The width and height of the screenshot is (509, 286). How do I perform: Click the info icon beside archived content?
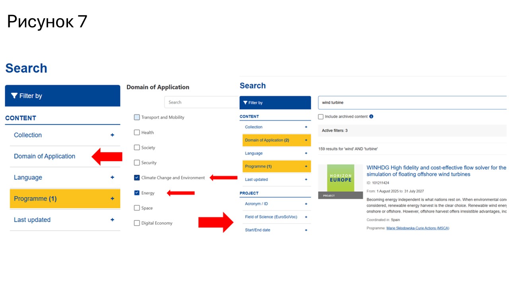371,116
